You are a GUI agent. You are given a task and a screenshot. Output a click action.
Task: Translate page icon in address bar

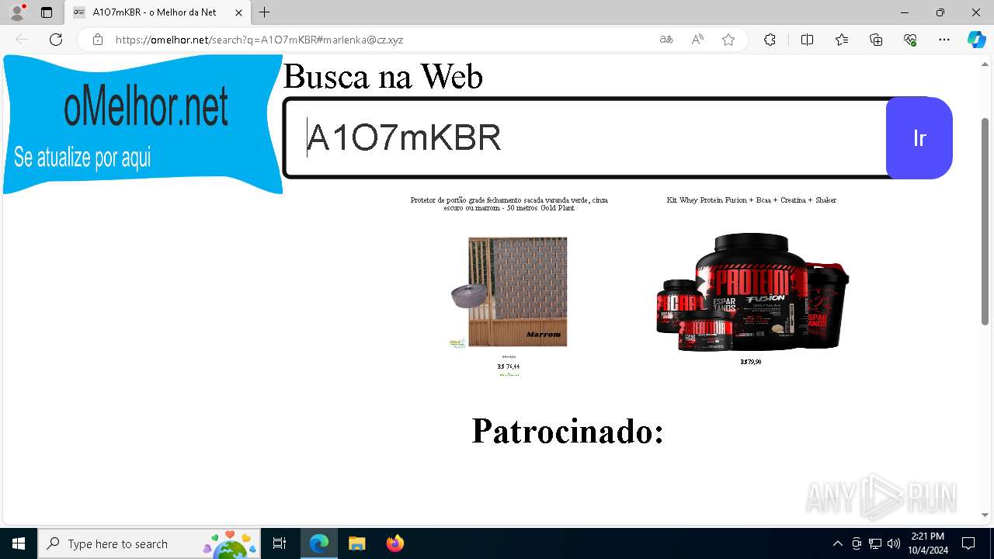pos(666,40)
